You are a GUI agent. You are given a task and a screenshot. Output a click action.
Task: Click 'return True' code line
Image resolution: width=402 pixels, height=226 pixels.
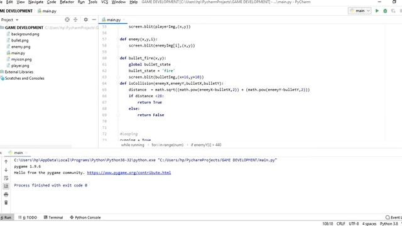click(149, 102)
